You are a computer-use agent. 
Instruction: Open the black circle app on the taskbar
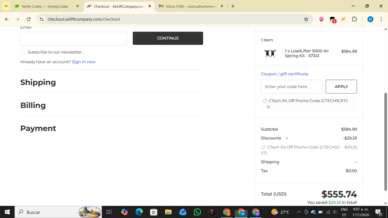[x=212, y=212]
